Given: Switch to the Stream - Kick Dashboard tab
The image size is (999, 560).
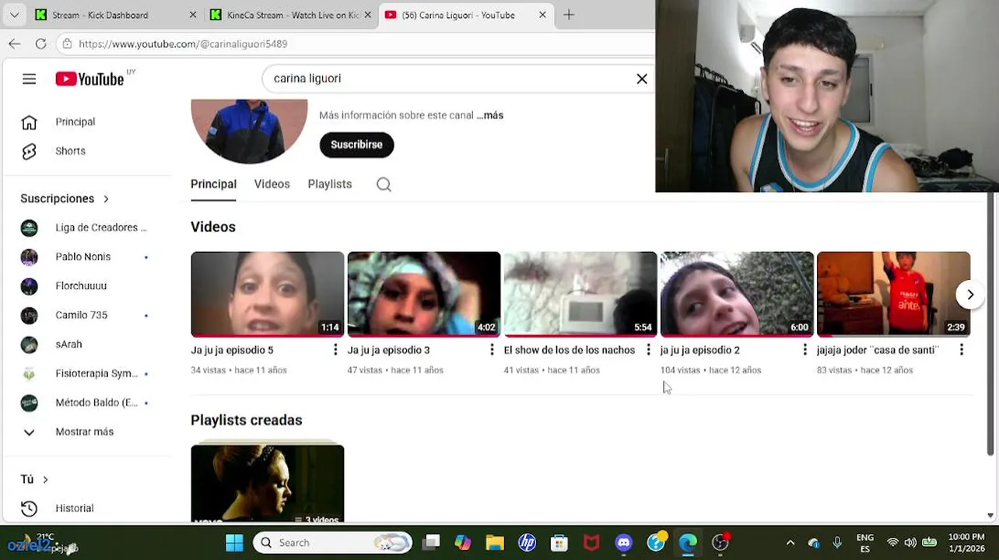Looking at the screenshot, I should [x=114, y=15].
